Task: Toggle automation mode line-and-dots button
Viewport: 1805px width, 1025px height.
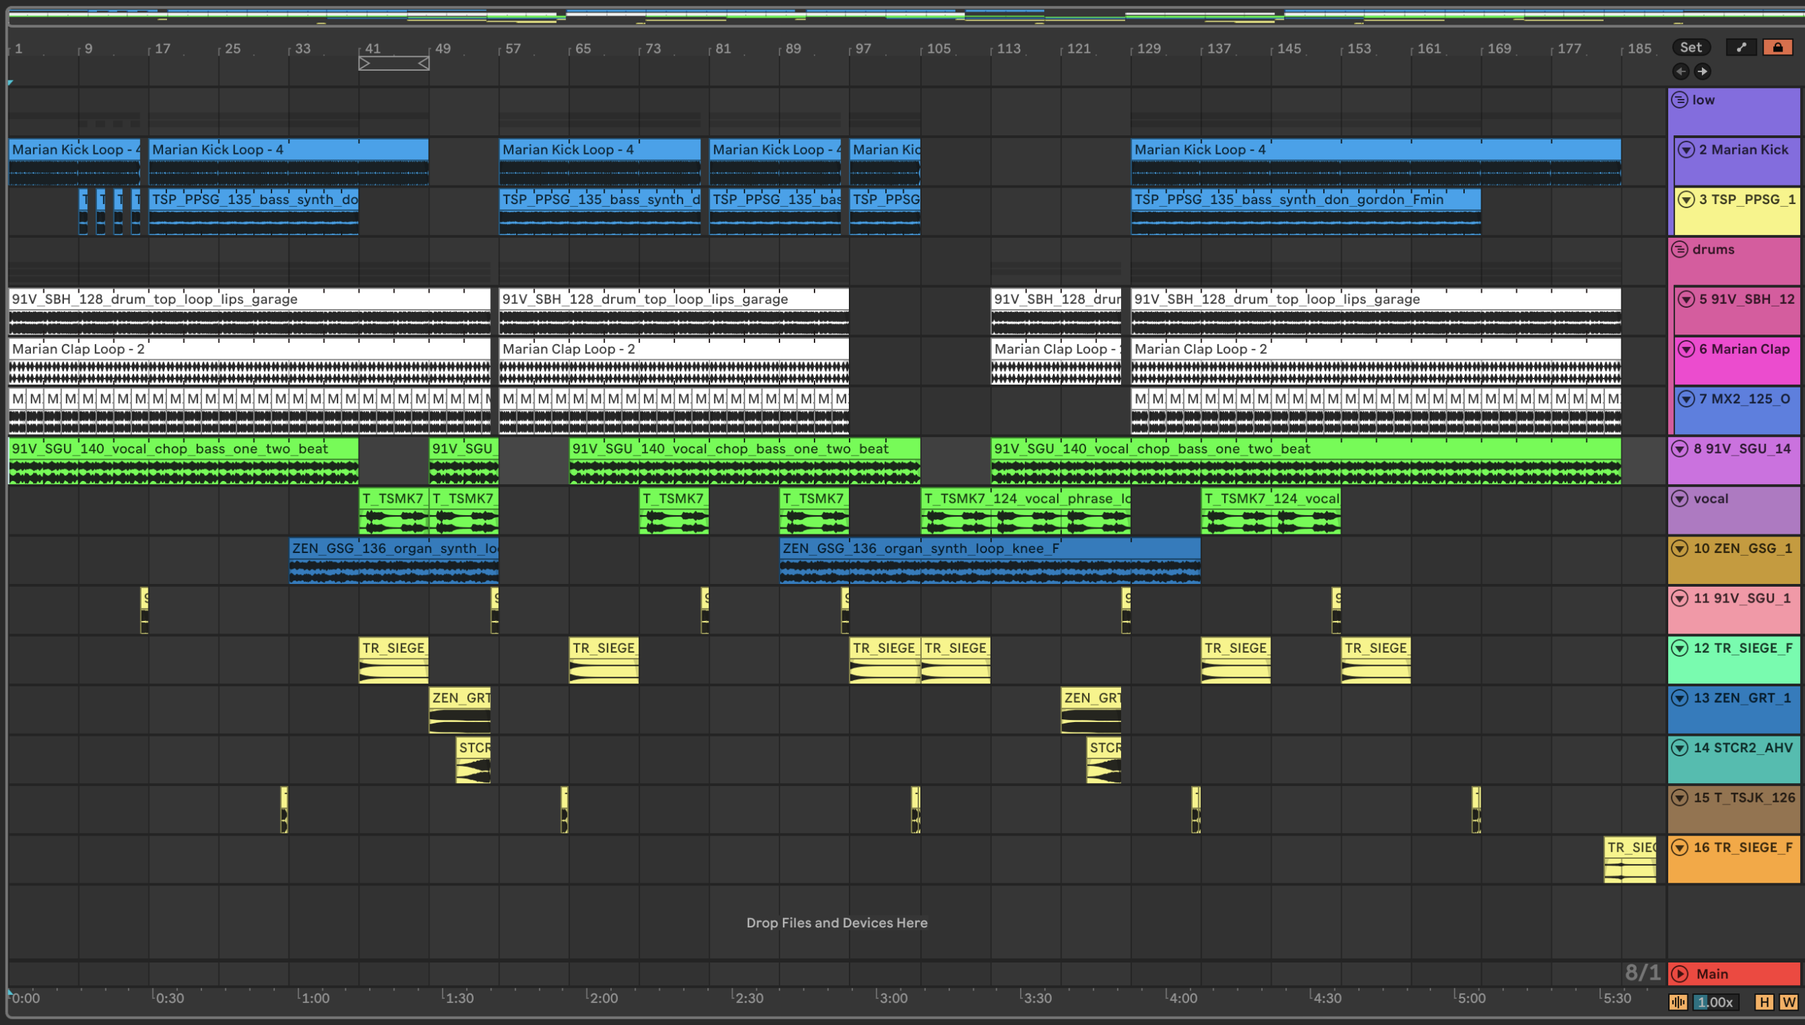Action: 1741,47
